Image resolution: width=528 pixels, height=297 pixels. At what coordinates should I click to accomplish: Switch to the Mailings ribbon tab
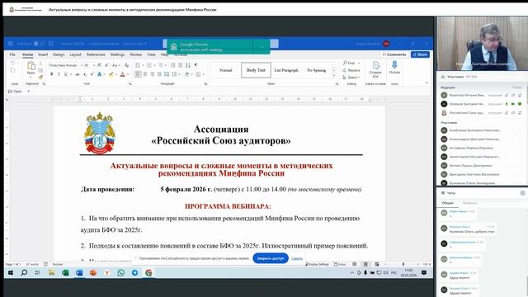click(x=117, y=54)
